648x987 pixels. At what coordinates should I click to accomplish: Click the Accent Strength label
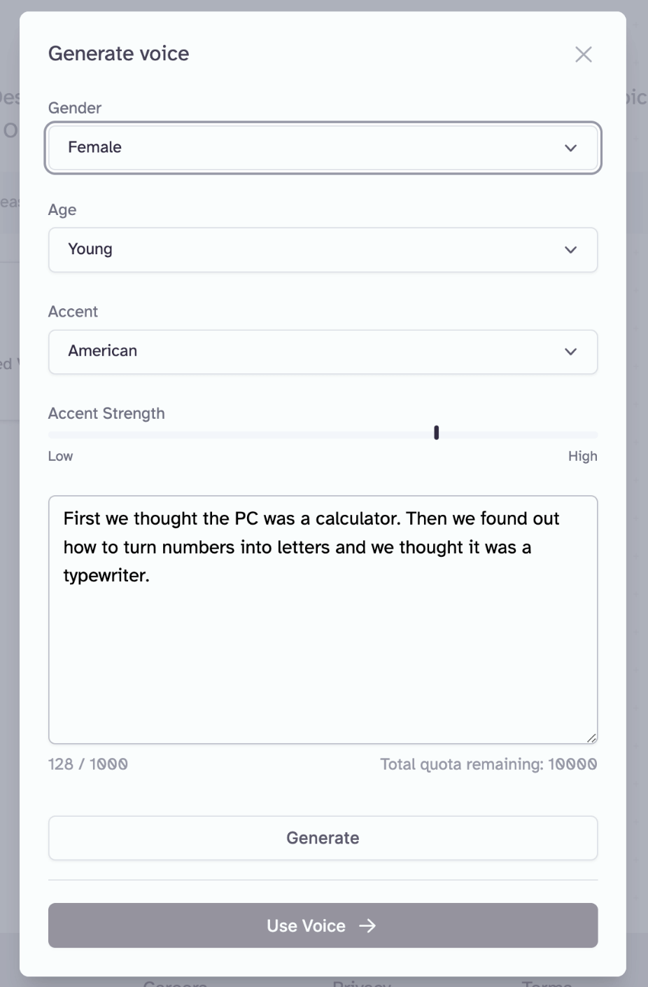[x=106, y=413]
